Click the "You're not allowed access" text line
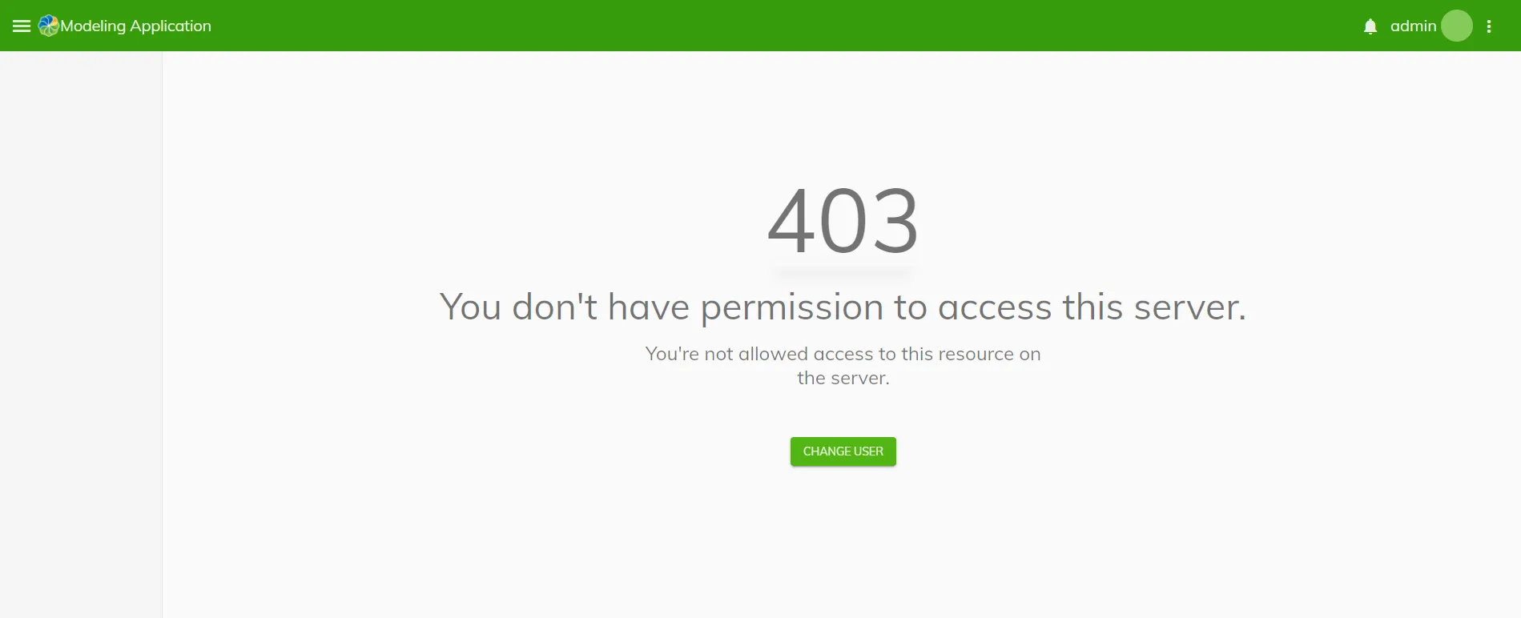1521x618 pixels. tap(843, 354)
